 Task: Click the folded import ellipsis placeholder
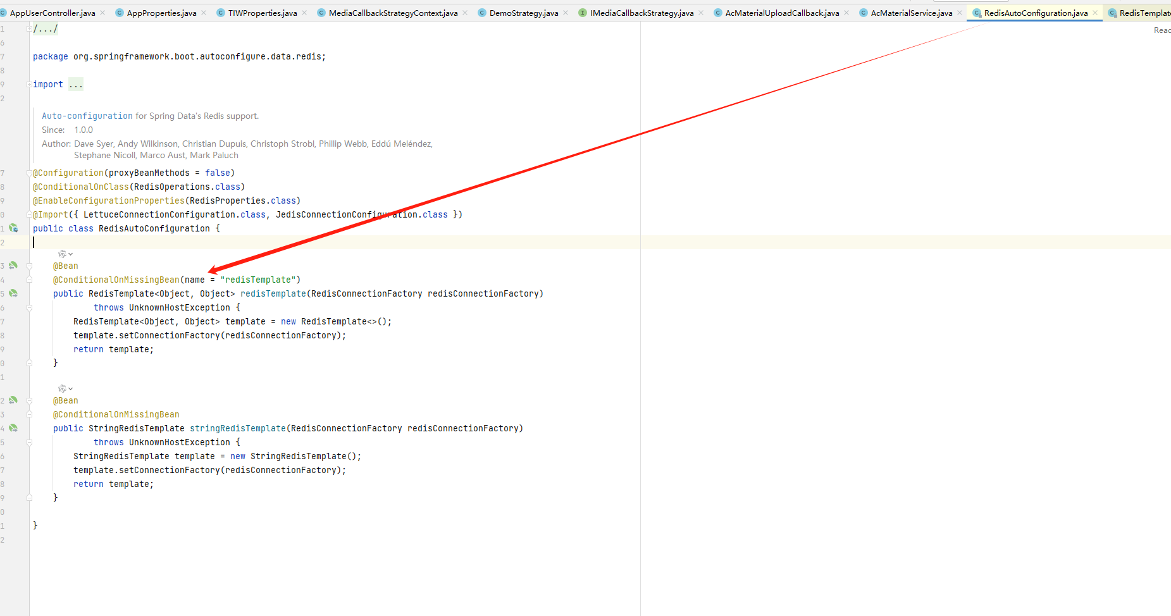click(x=76, y=84)
